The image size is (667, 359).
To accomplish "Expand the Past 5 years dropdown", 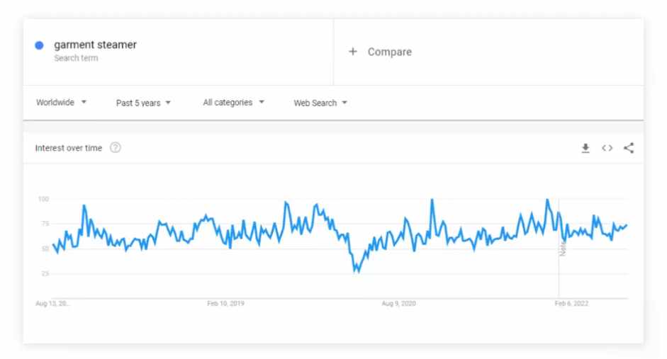I will (x=143, y=103).
